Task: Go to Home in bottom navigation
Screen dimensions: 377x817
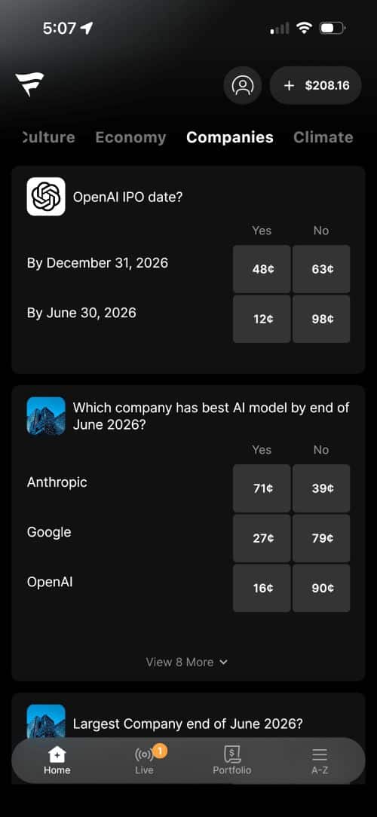Action: click(x=57, y=760)
